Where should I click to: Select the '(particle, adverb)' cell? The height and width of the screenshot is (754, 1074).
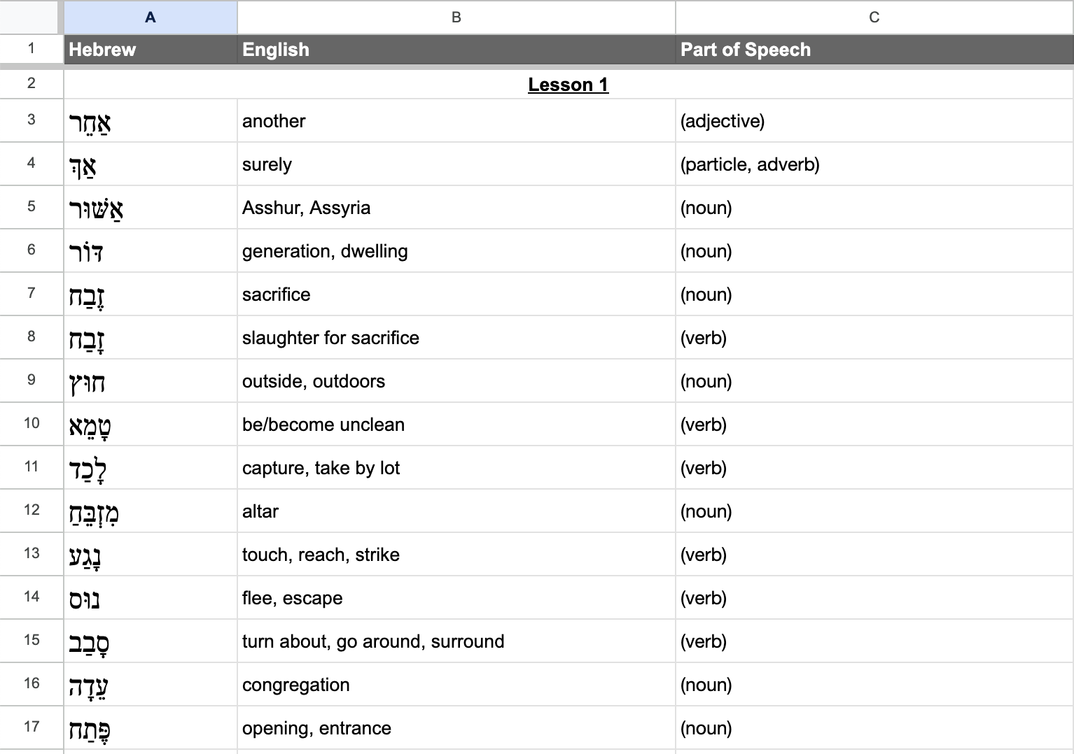tap(874, 164)
